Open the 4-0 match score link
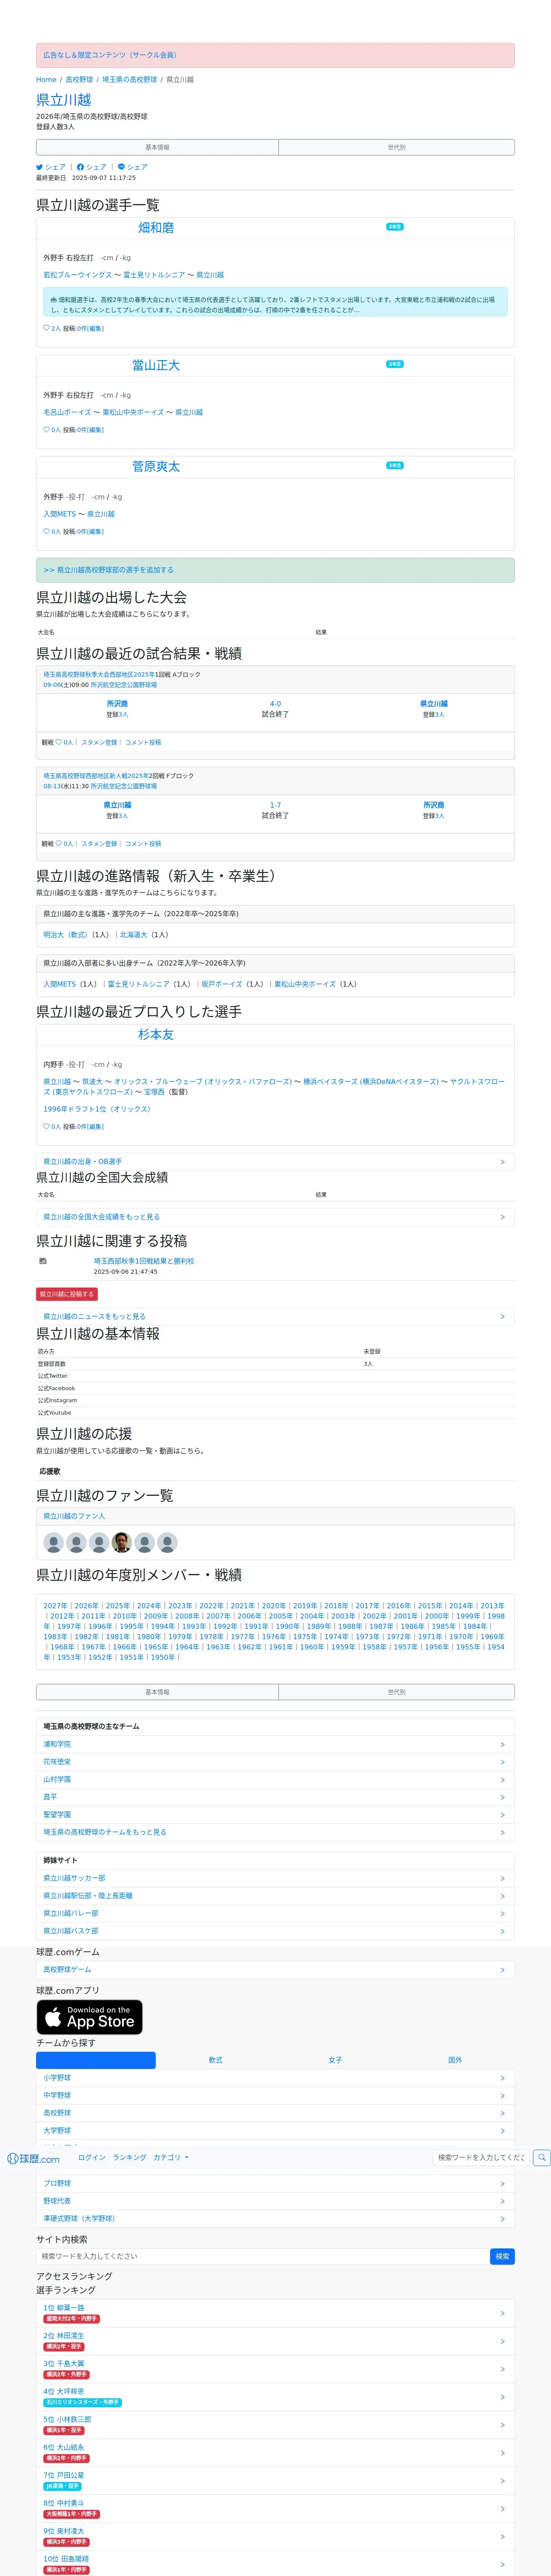The width and height of the screenshot is (551, 2576). point(275,704)
